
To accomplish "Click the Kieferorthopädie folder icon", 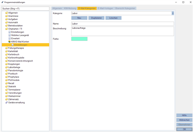I will click(x=6, y=58).
